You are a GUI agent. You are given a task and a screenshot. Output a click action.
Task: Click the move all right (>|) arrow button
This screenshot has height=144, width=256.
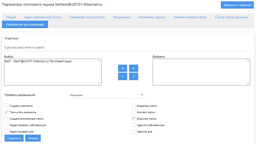click(x=122, y=68)
